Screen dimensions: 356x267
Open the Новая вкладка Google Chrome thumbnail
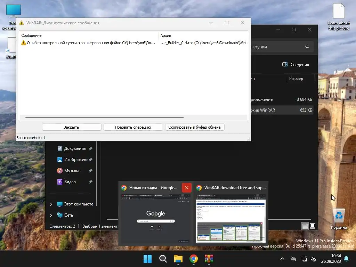(155, 218)
